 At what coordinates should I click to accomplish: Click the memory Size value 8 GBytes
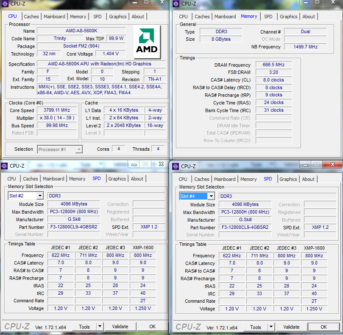(221, 39)
